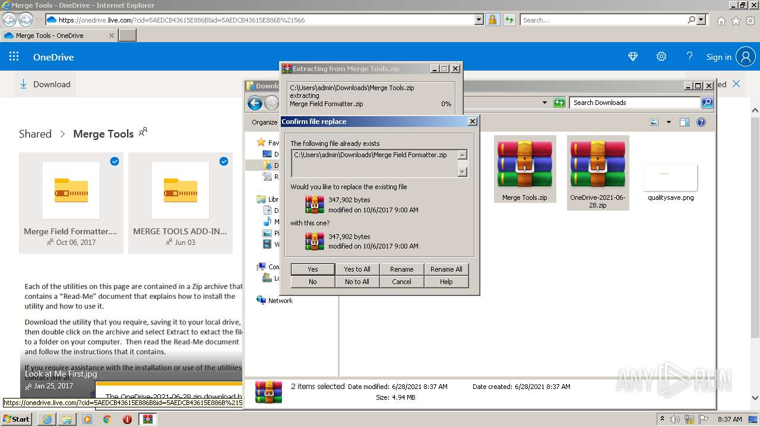Click Explorer back navigation arrow

click(255, 103)
